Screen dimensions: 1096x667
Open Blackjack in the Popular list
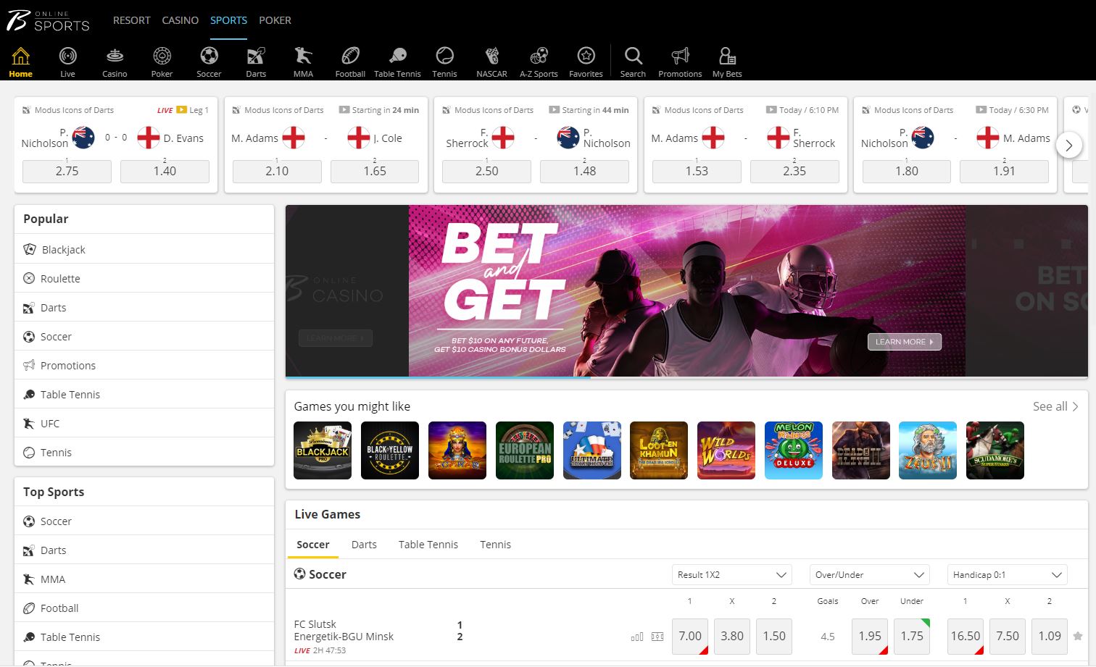pyautogui.click(x=144, y=249)
